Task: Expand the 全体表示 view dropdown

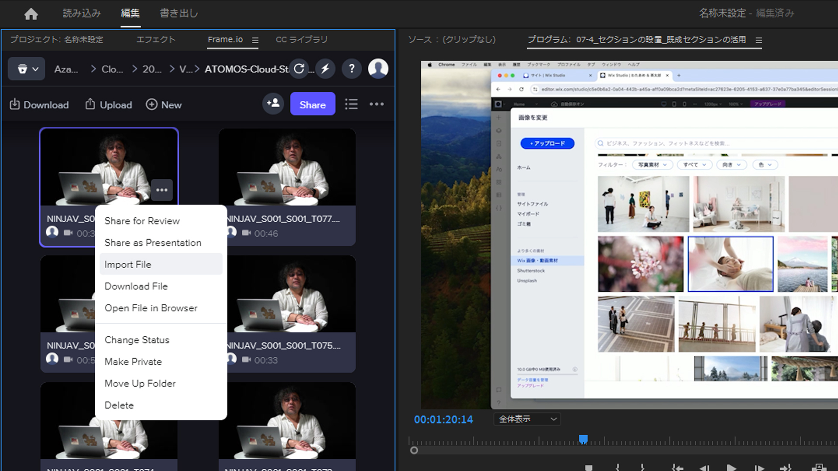Action: (x=553, y=419)
